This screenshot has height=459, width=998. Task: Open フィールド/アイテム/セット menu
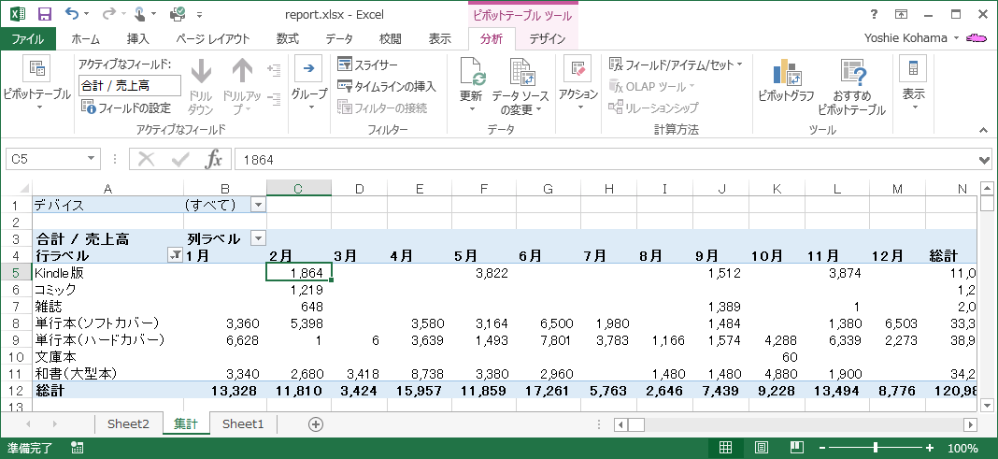click(x=676, y=65)
